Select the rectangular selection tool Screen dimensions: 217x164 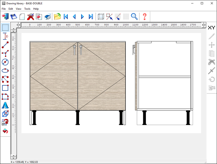pos(5,27)
